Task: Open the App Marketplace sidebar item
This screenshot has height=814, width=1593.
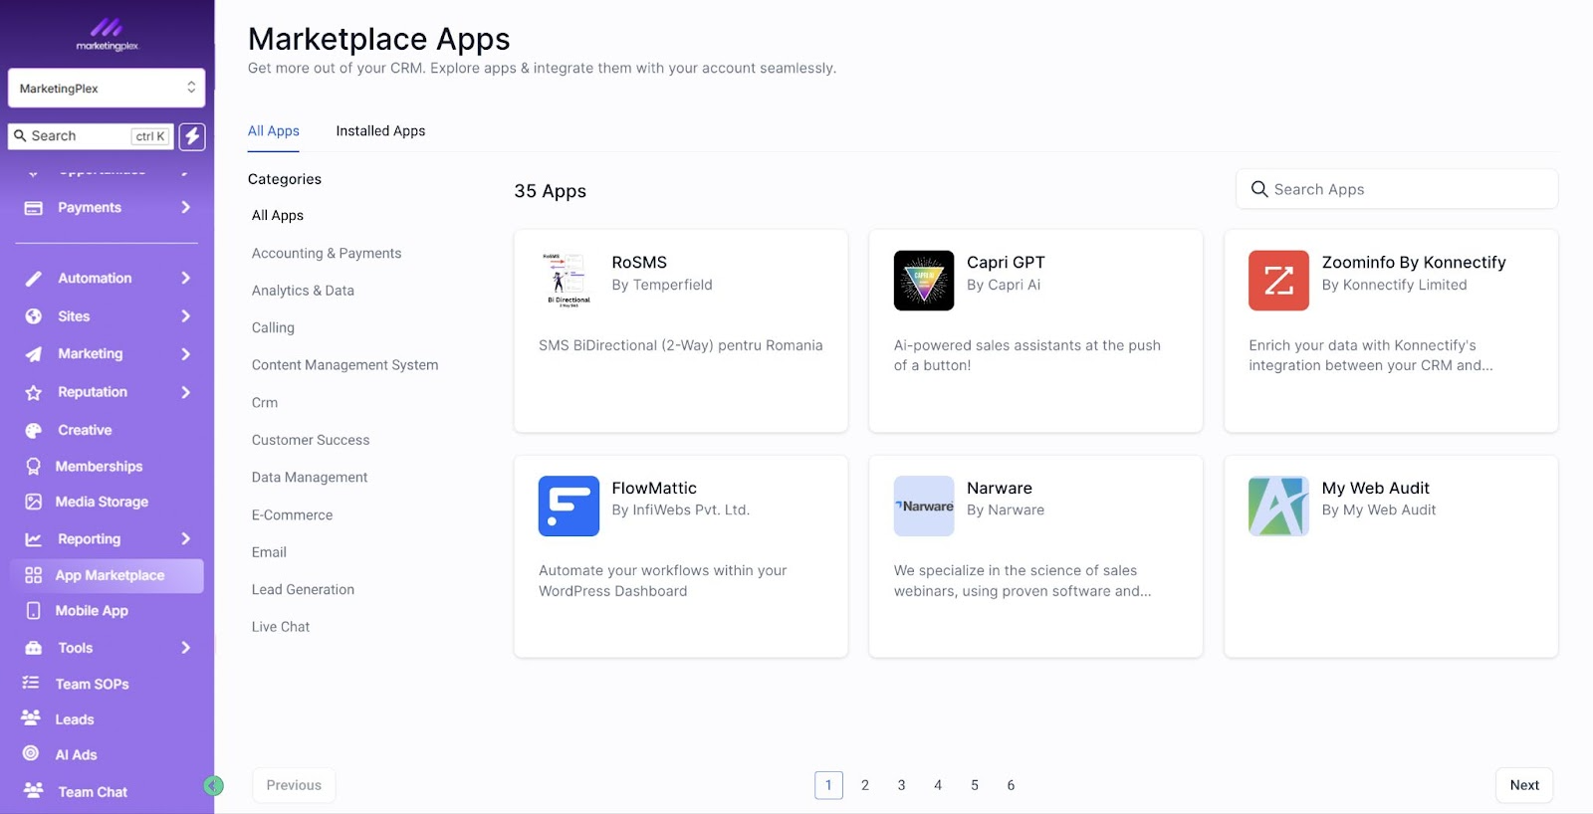Action: coord(107,575)
